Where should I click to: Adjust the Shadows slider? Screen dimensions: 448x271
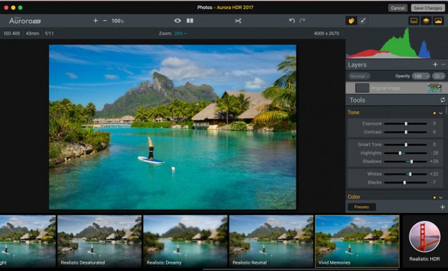(x=405, y=162)
